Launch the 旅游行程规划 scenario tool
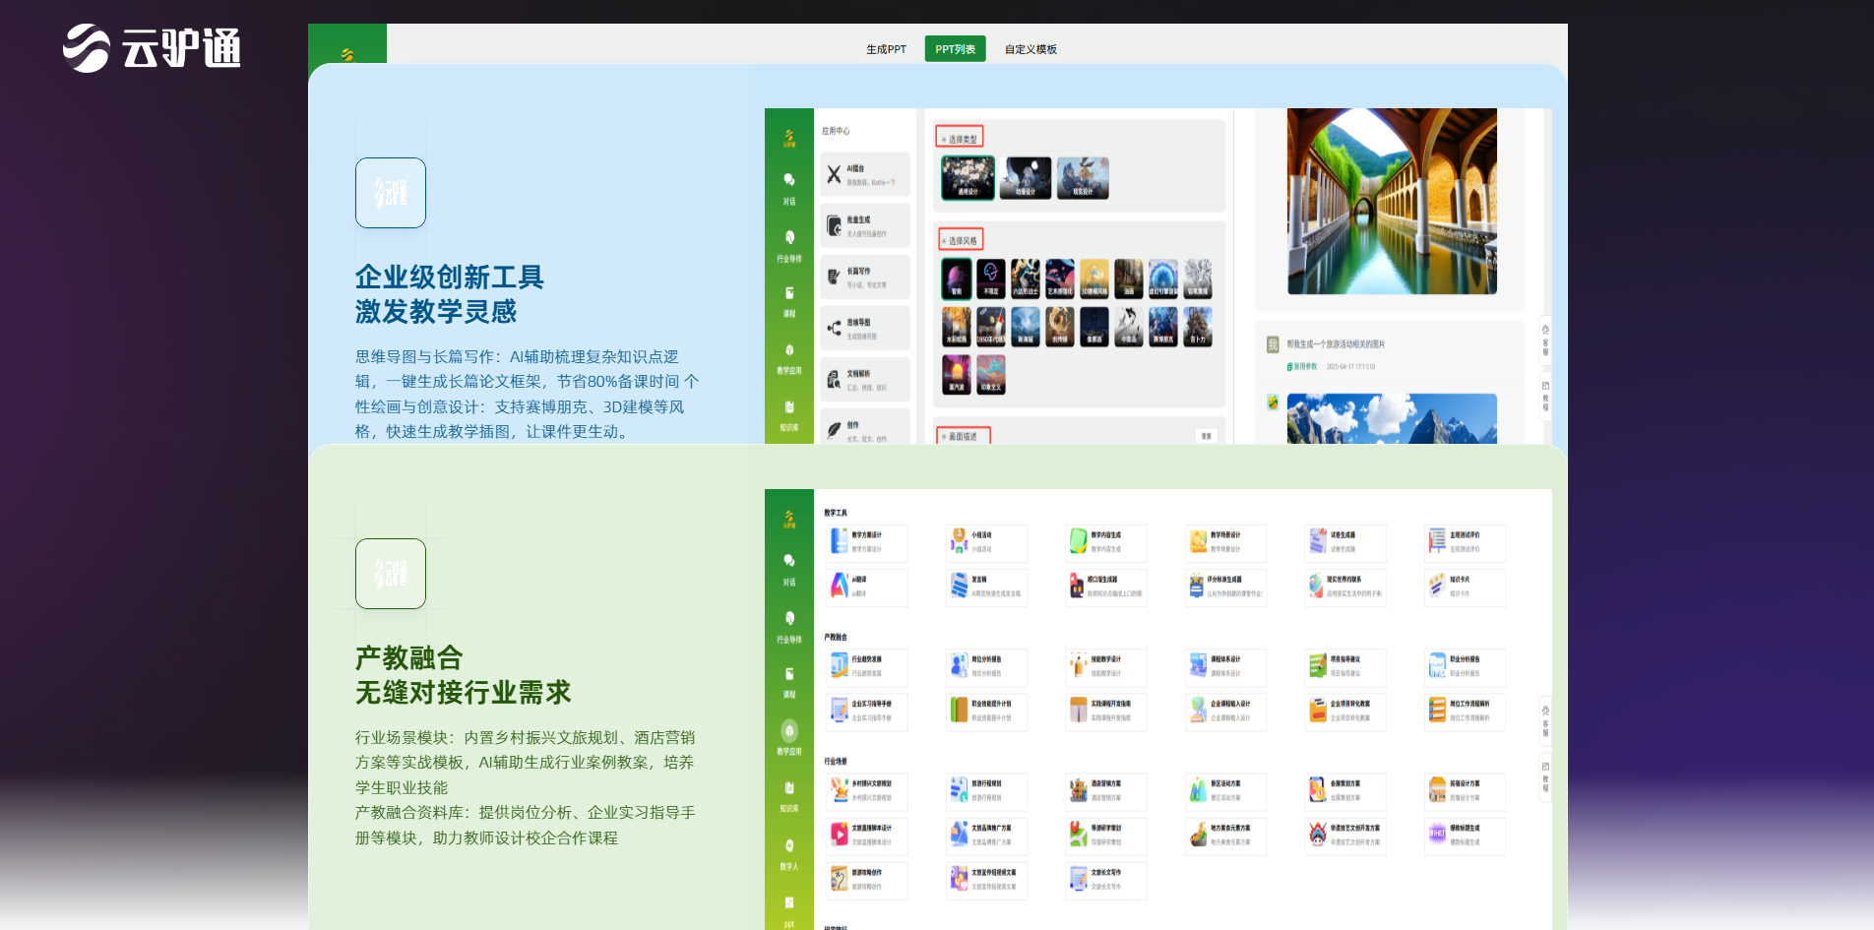This screenshot has width=1874, height=930. coord(986,792)
